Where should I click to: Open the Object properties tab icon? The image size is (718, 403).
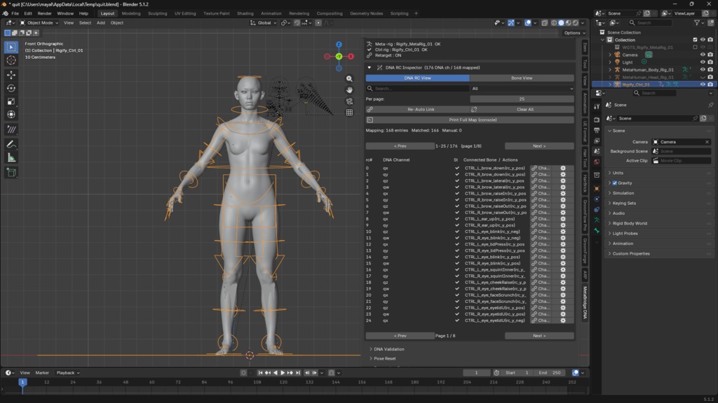(597, 188)
